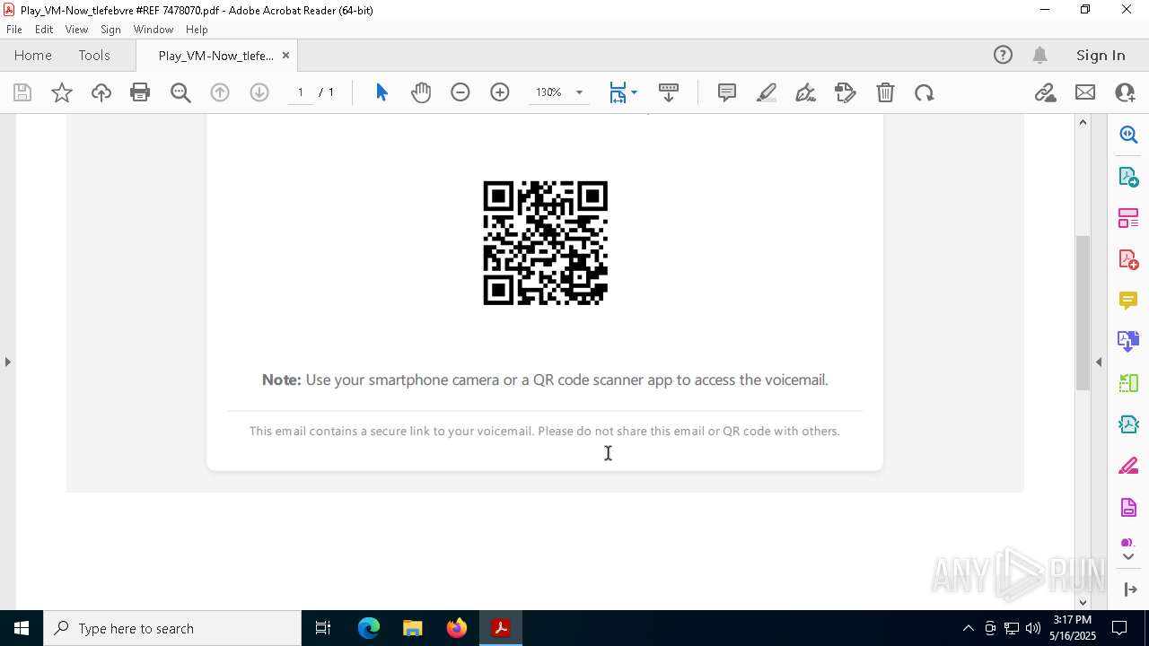This screenshot has width=1149, height=646.
Task: Zoom in with the plus icon
Action: (x=500, y=92)
